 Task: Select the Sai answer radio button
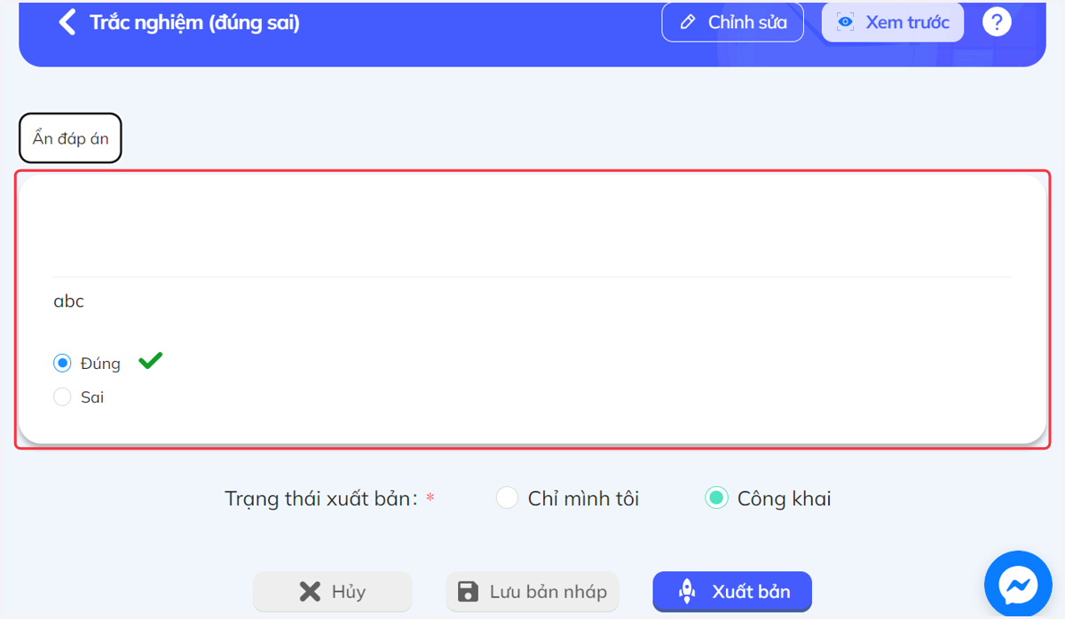(x=62, y=397)
